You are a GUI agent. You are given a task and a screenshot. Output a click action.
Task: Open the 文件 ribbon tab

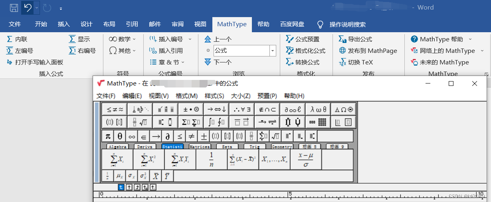click(x=15, y=24)
